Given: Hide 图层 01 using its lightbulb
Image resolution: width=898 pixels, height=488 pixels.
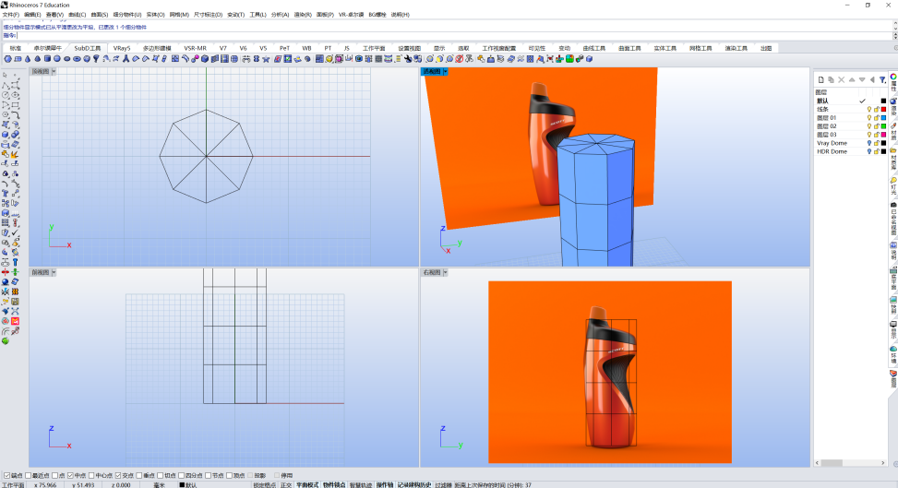Looking at the screenshot, I should coord(868,118).
